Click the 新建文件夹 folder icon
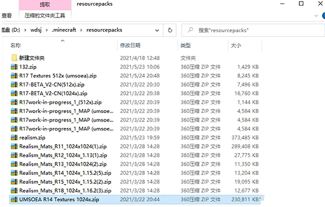The image size is (325, 207). pos(14,58)
